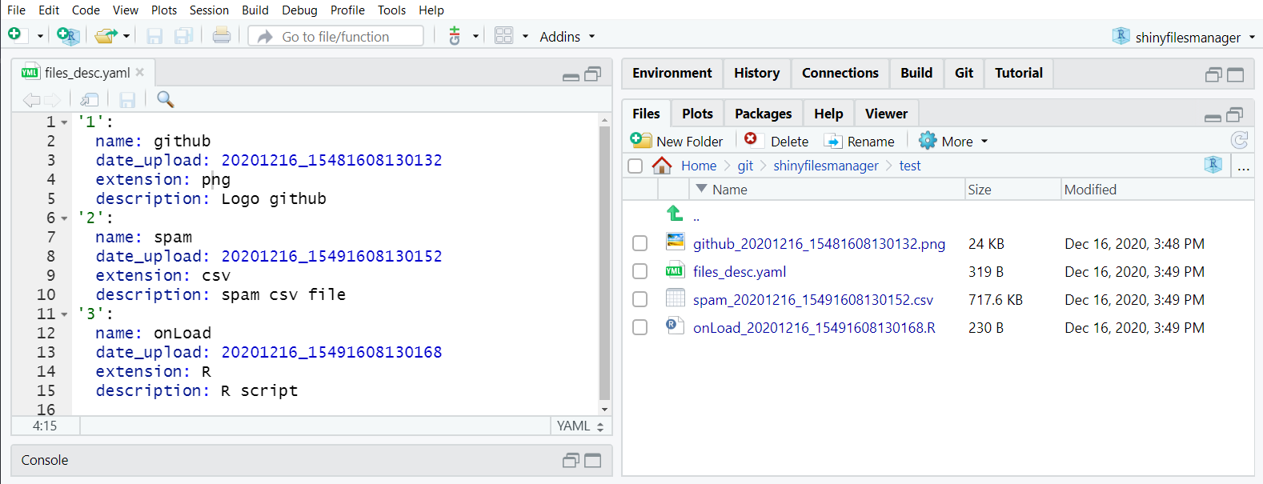The height and width of the screenshot is (484, 1263).
Task: Open the Addins dropdown
Action: click(x=567, y=37)
